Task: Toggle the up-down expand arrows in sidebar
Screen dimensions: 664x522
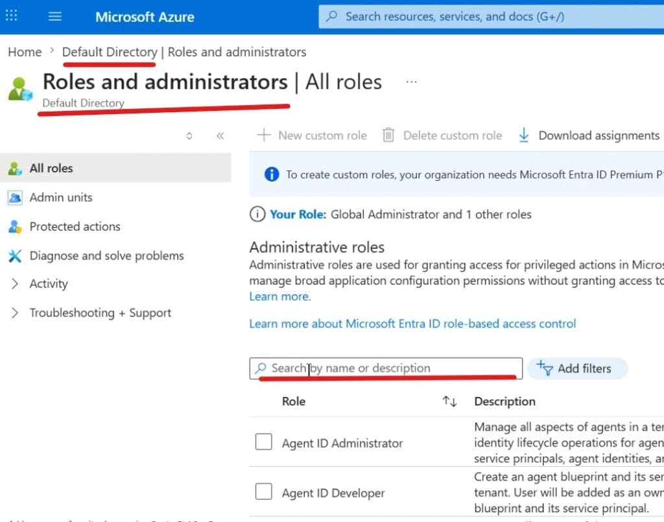Action: 189,136
